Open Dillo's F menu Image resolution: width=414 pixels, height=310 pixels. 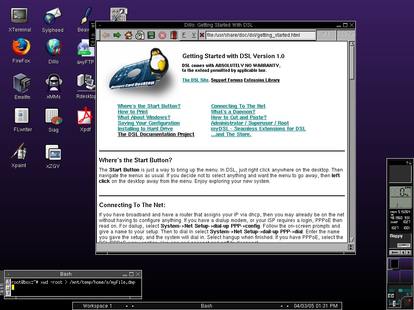(x=184, y=35)
